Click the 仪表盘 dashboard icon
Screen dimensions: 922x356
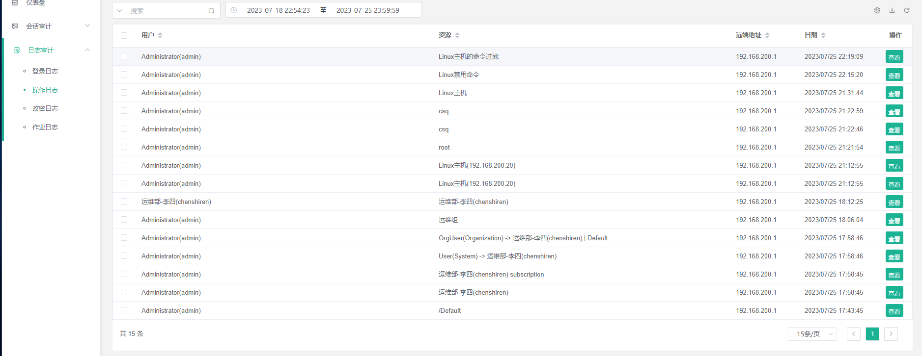(15, 2)
